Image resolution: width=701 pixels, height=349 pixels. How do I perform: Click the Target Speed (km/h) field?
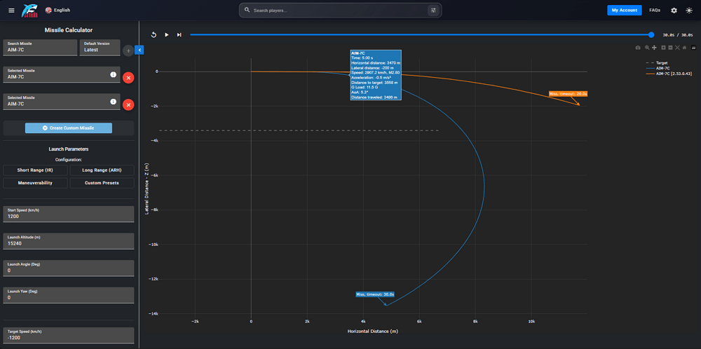point(69,336)
